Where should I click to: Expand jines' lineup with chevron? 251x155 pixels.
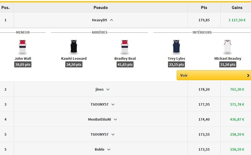[108, 90]
